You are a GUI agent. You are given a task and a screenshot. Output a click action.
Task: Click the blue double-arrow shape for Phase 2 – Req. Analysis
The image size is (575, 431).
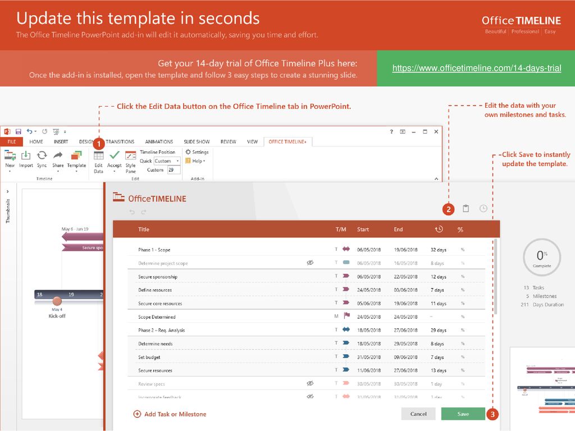(346, 329)
